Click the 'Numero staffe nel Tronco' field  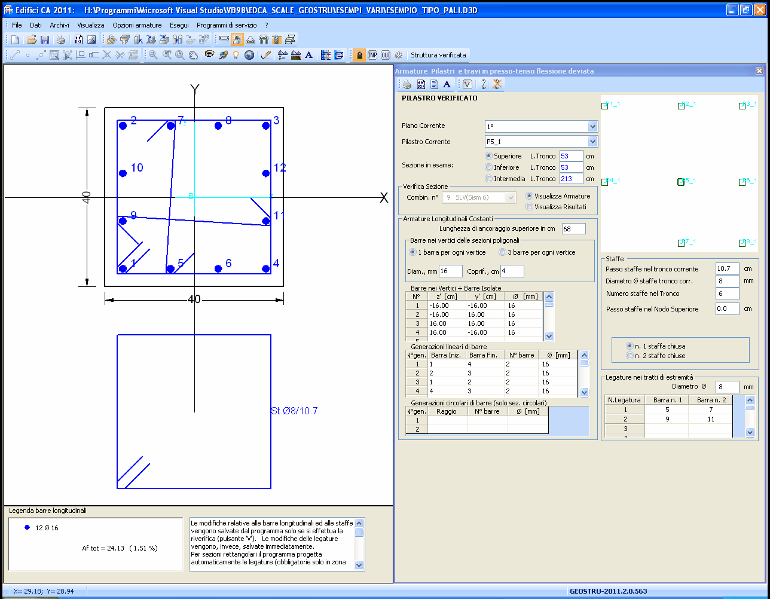point(728,294)
